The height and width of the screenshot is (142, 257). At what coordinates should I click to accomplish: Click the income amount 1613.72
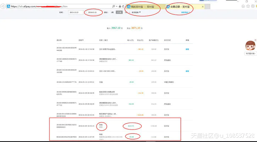click(131, 126)
